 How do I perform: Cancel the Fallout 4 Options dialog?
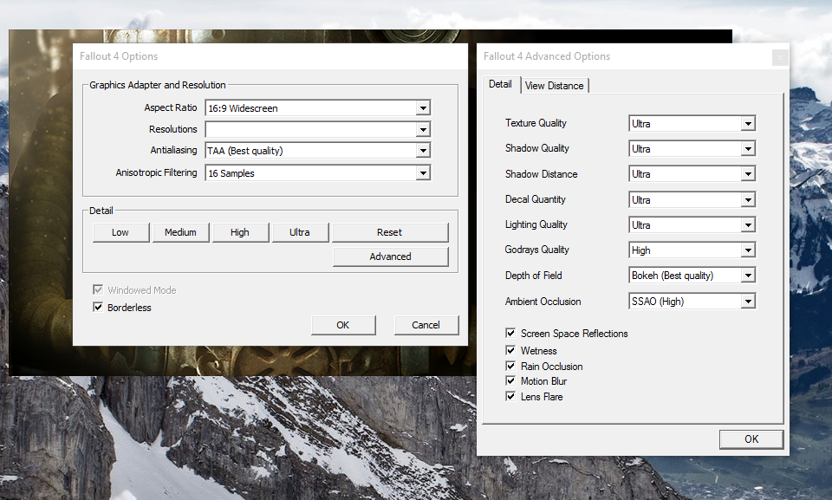pyautogui.click(x=426, y=325)
